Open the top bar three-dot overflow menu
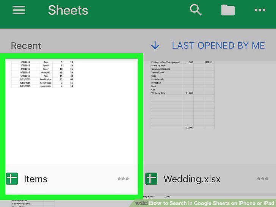Viewport: 276px width, 207px height. (x=260, y=10)
